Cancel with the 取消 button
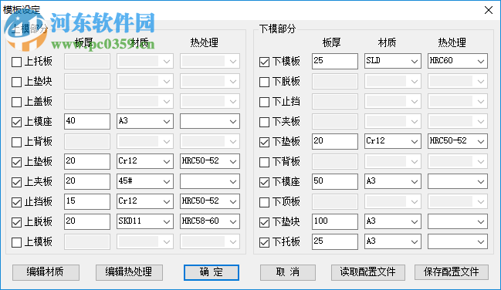 pyautogui.click(x=288, y=272)
